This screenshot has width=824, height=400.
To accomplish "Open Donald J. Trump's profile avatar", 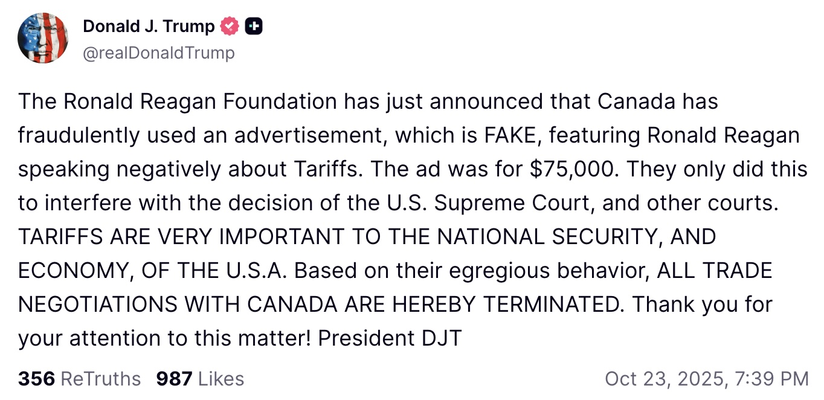I will click(x=43, y=37).
